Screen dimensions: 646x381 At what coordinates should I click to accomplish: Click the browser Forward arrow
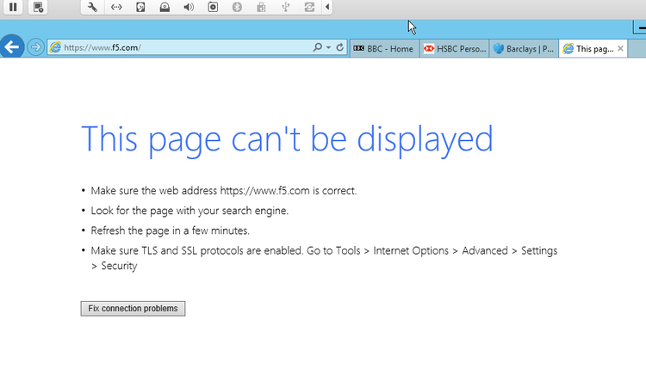tap(36, 47)
